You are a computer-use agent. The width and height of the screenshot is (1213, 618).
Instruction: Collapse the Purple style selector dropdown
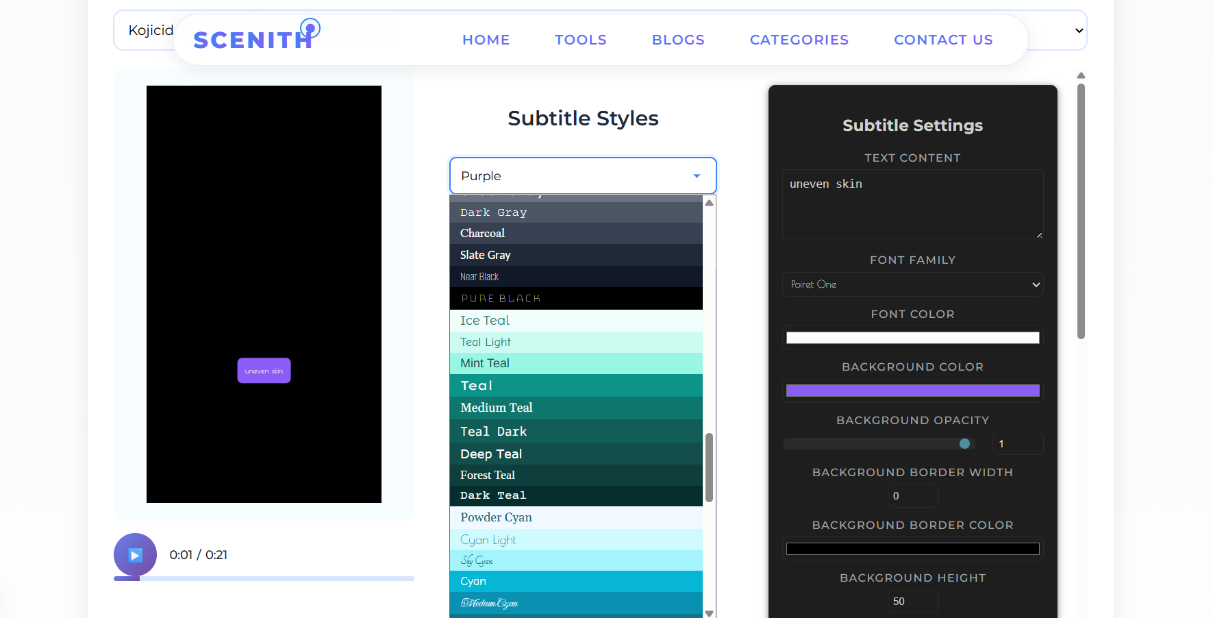[697, 176]
